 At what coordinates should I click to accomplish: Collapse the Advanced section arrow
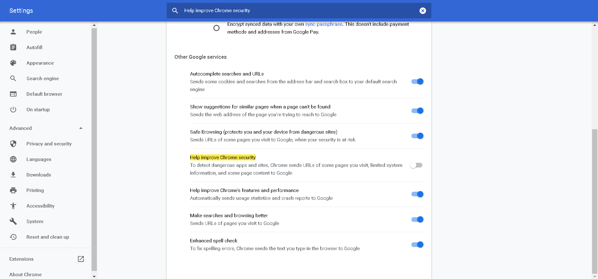(x=81, y=128)
